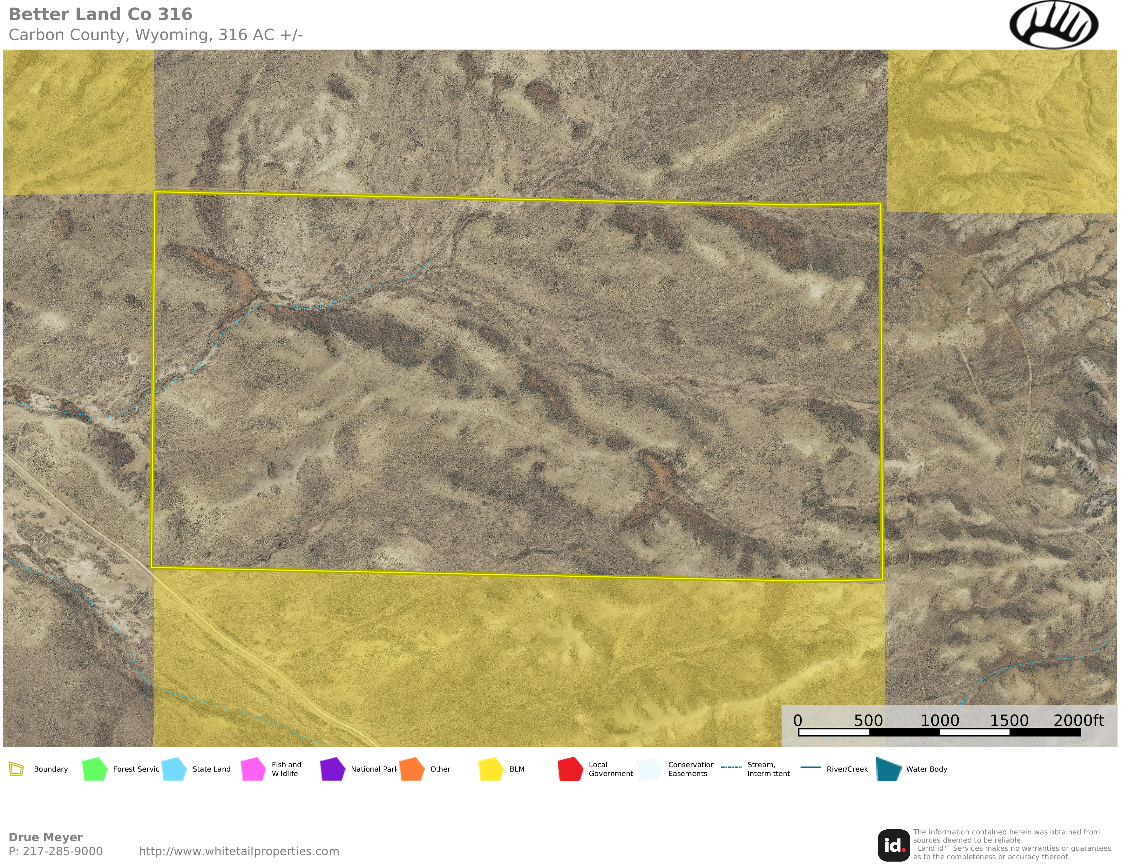Click the River/Creek line symbol
The image size is (1121, 866).
(810, 768)
